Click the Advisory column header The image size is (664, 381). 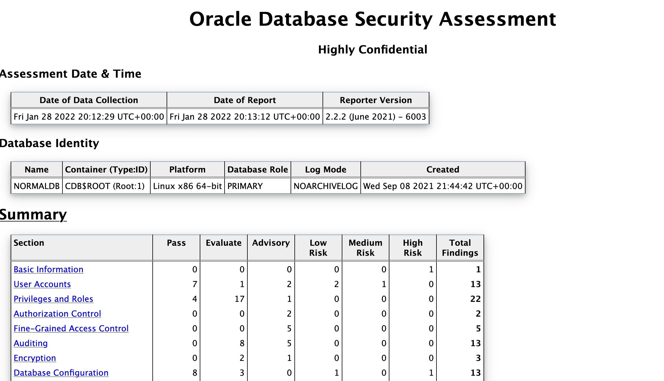point(271,248)
